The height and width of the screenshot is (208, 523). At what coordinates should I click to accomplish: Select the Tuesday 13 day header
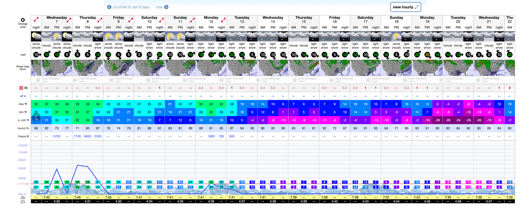242,20
